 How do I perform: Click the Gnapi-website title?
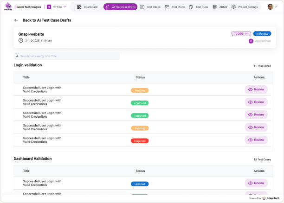click(x=31, y=34)
